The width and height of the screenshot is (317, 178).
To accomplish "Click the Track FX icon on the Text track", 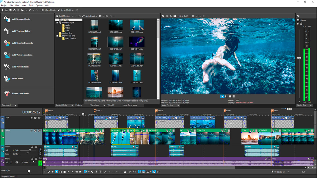I will (31, 118).
